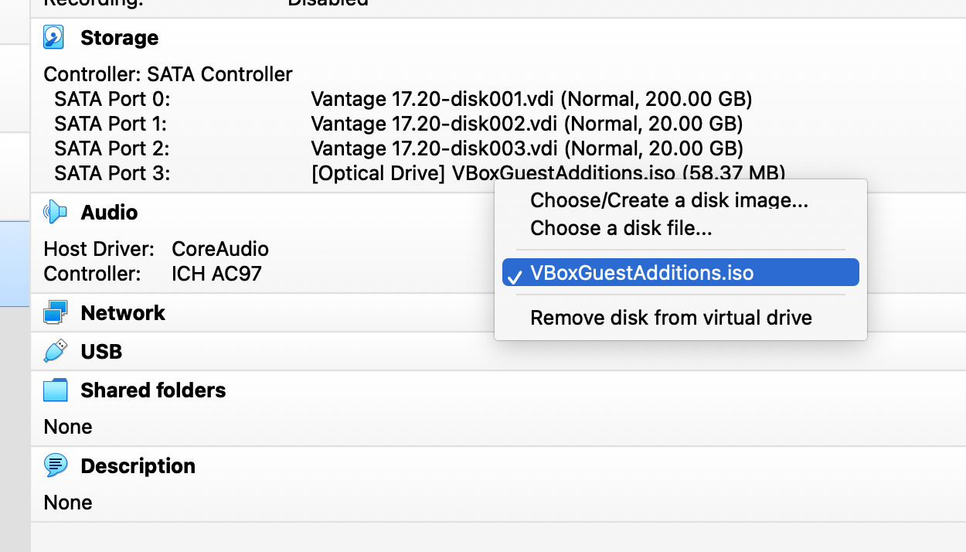
Task: Choose 'Choose/Create a disk image...' menu entry
Action: tap(669, 200)
